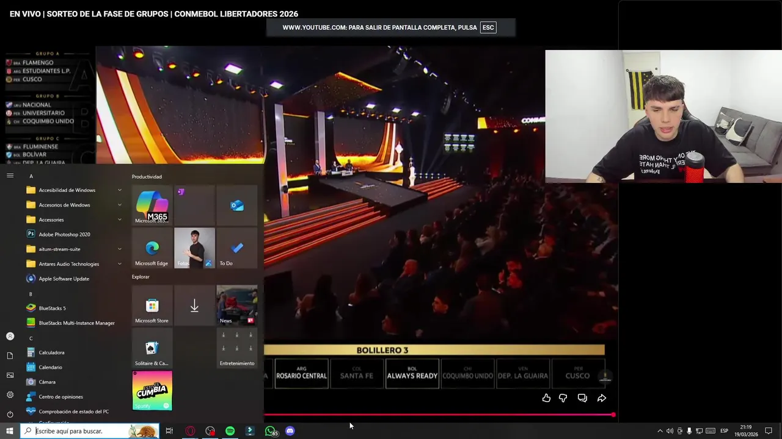
Task: Open WhatsApp from taskbar
Action: [x=270, y=431]
